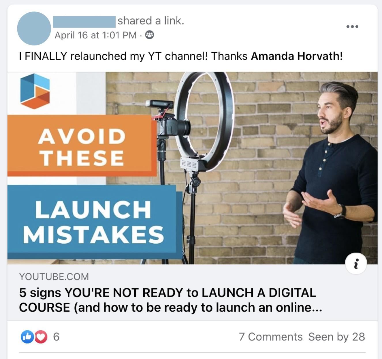Click the group audience icon beside timestamp

(x=149, y=35)
